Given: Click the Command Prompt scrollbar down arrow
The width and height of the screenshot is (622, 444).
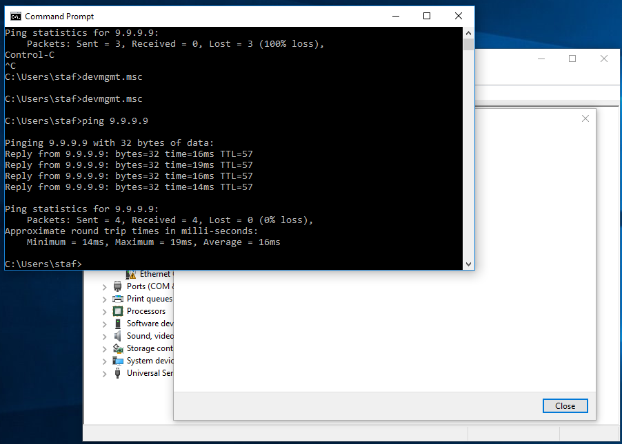Looking at the screenshot, I should click(469, 263).
